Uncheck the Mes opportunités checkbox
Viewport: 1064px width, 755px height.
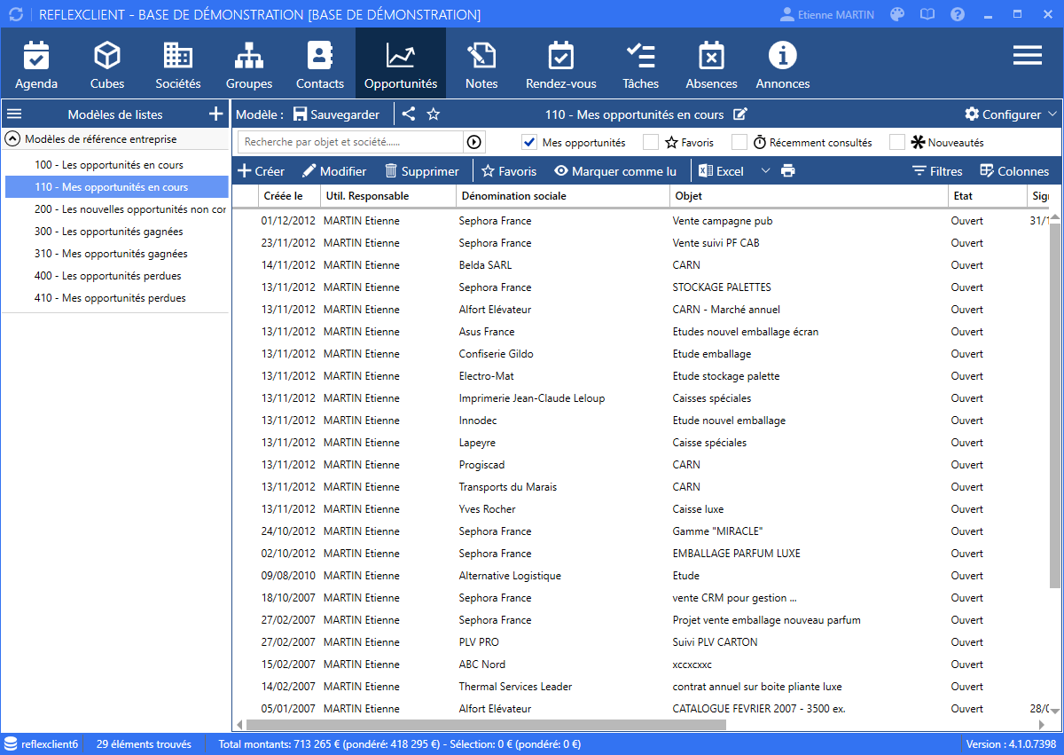(x=529, y=142)
